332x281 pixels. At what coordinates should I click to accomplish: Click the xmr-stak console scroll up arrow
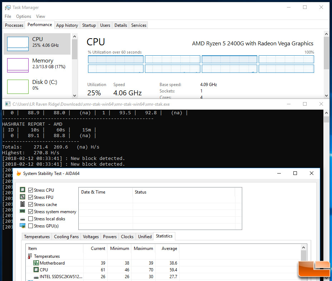coord(326,113)
